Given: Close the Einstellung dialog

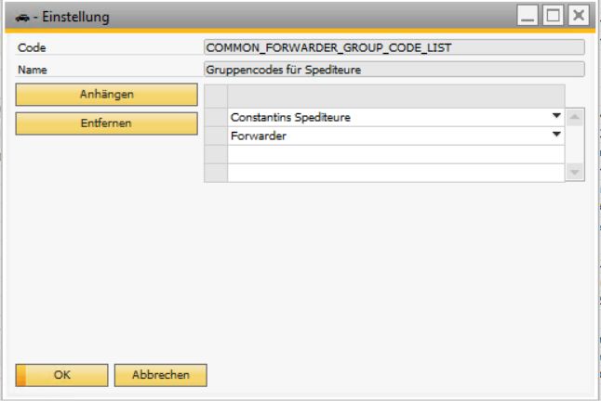Looking at the screenshot, I should [x=579, y=16].
